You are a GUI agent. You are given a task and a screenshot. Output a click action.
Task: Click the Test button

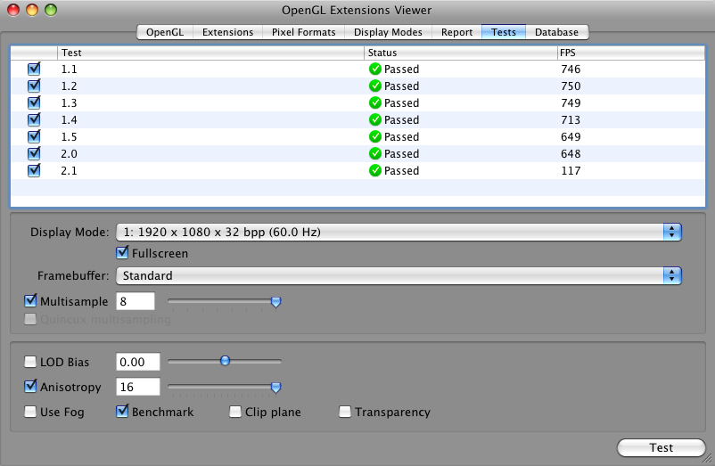(662, 448)
